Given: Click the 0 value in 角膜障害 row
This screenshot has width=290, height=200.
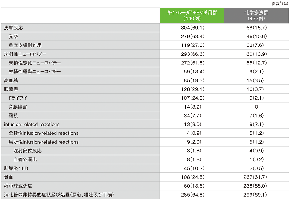Looking at the screenshot, I should pyautogui.click(x=256, y=107).
